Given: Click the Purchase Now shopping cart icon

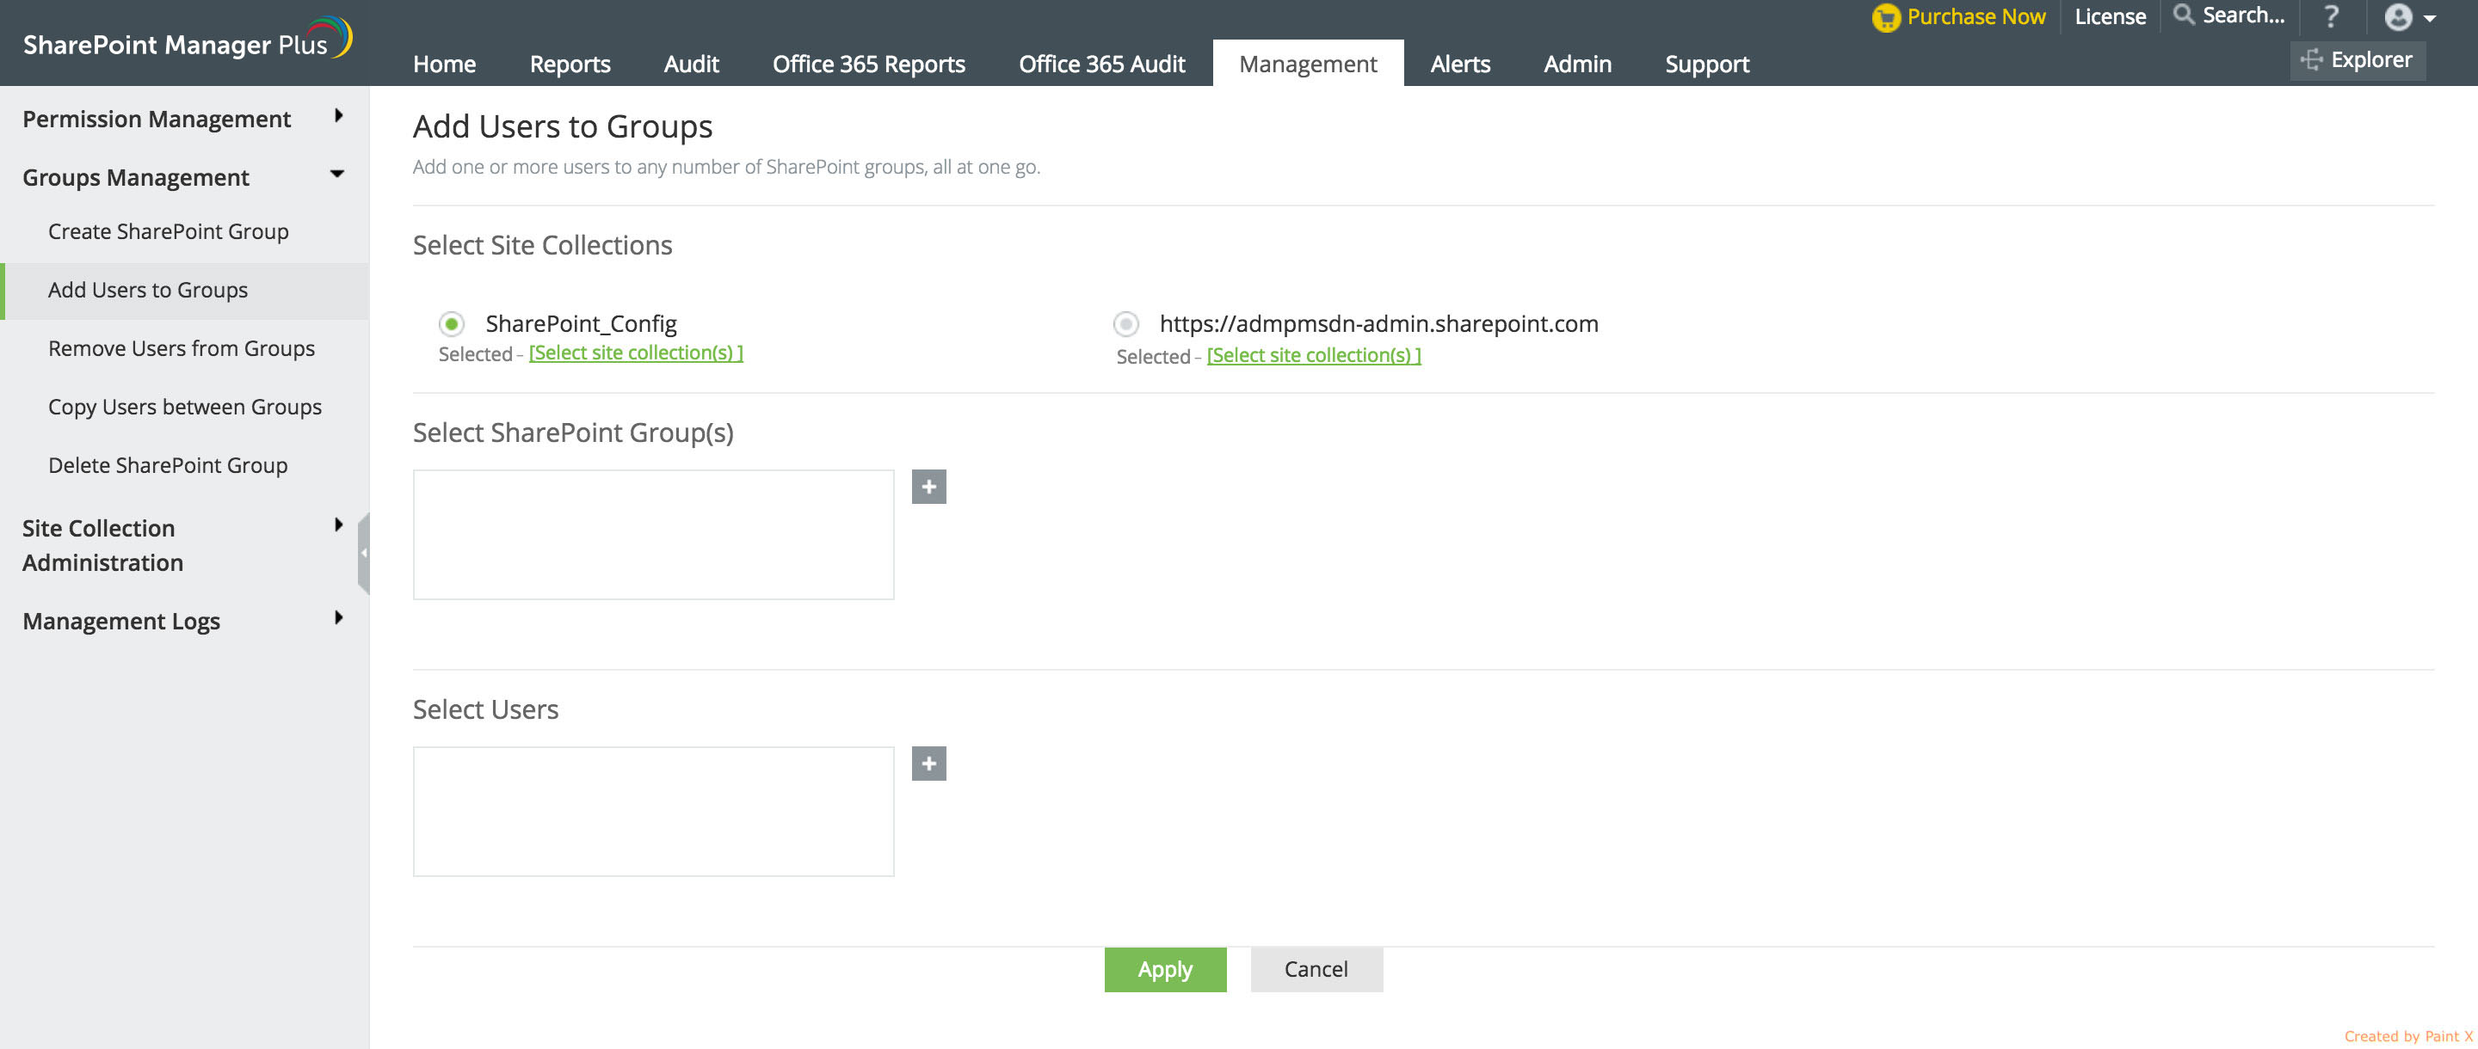Looking at the screenshot, I should (x=1885, y=17).
